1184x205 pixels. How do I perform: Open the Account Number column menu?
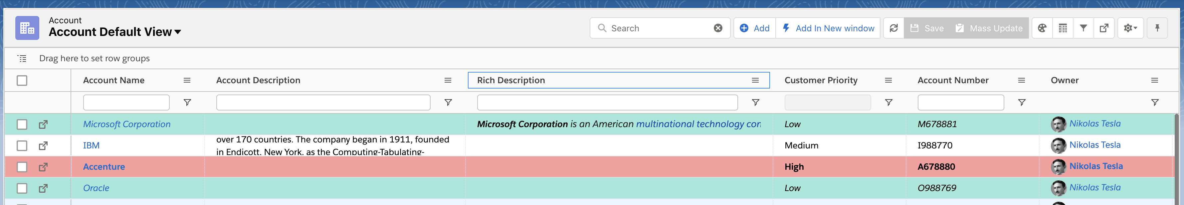(x=1021, y=81)
